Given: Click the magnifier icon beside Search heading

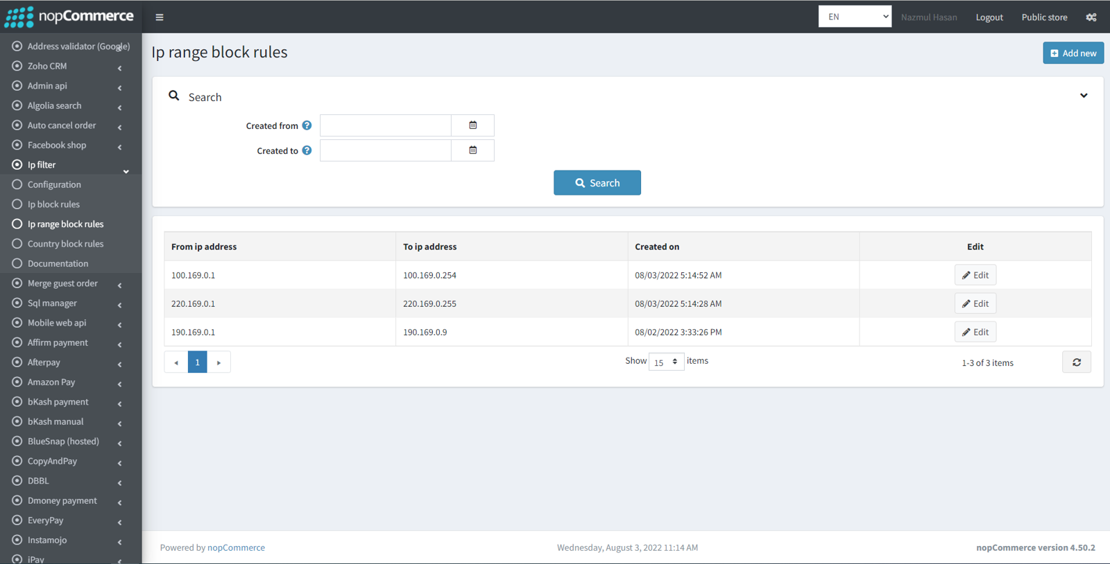Looking at the screenshot, I should (174, 96).
